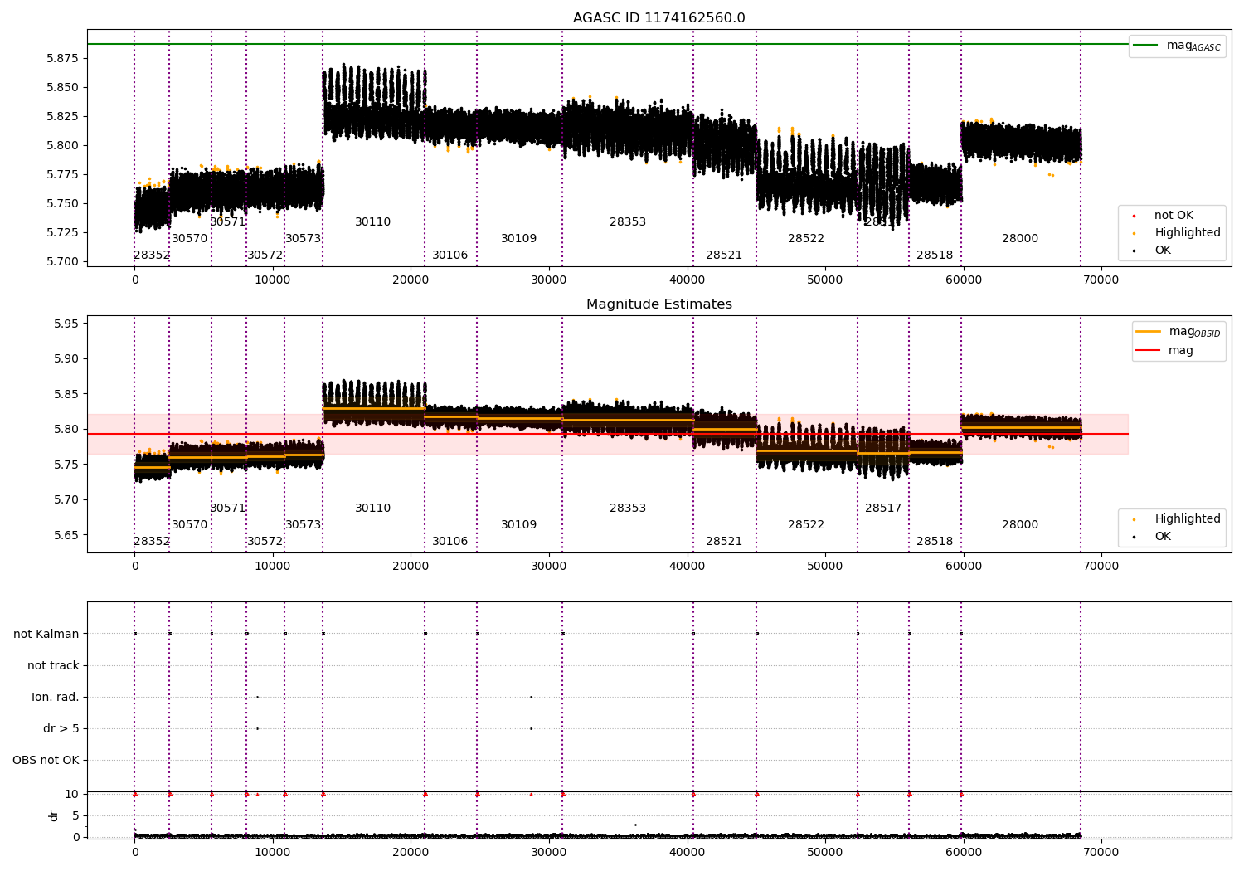The height and width of the screenshot is (871, 1244).
Task: Select 'not OK' in the top plot legend
Action: pyautogui.click(x=1174, y=216)
